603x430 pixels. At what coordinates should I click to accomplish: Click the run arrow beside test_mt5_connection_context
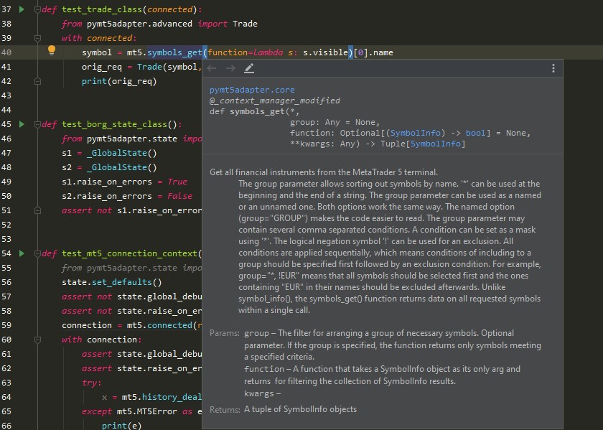[x=22, y=253]
